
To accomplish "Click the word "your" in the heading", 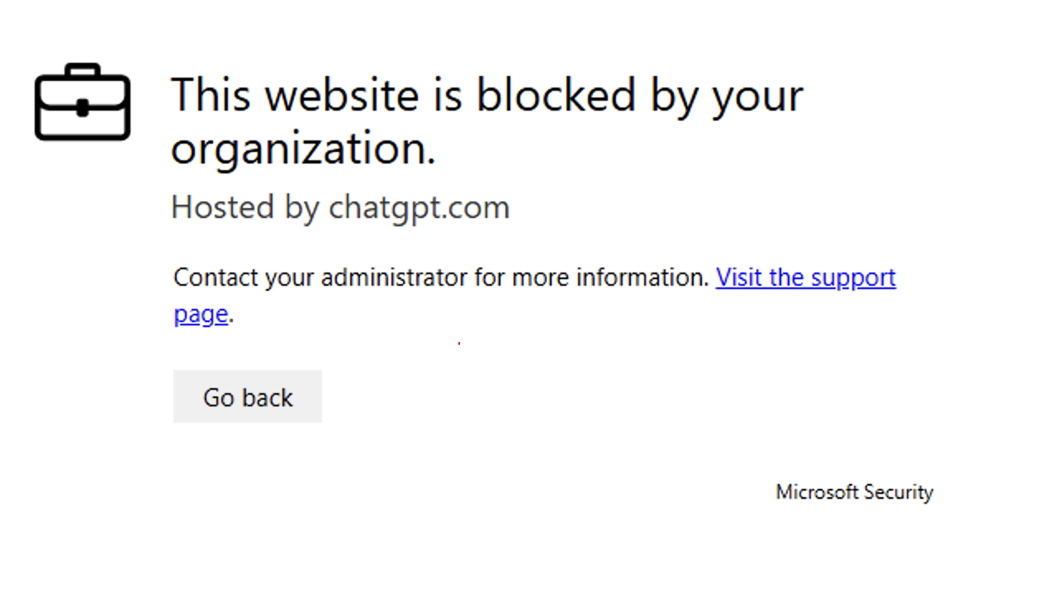I will tap(757, 94).
